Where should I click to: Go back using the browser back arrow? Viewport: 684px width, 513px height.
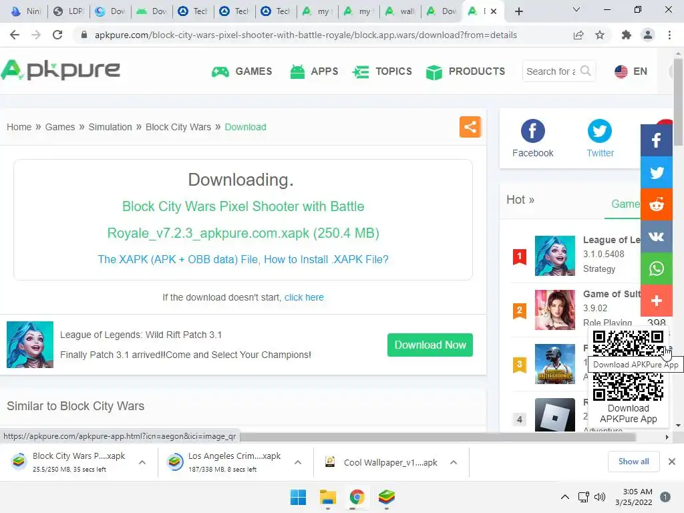15,35
